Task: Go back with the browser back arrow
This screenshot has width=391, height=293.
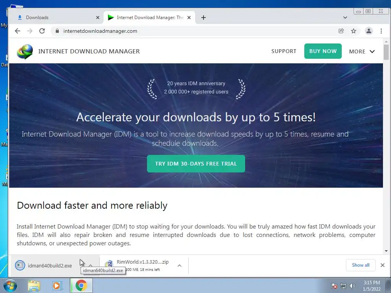Action: pyautogui.click(x=18, y=31)
